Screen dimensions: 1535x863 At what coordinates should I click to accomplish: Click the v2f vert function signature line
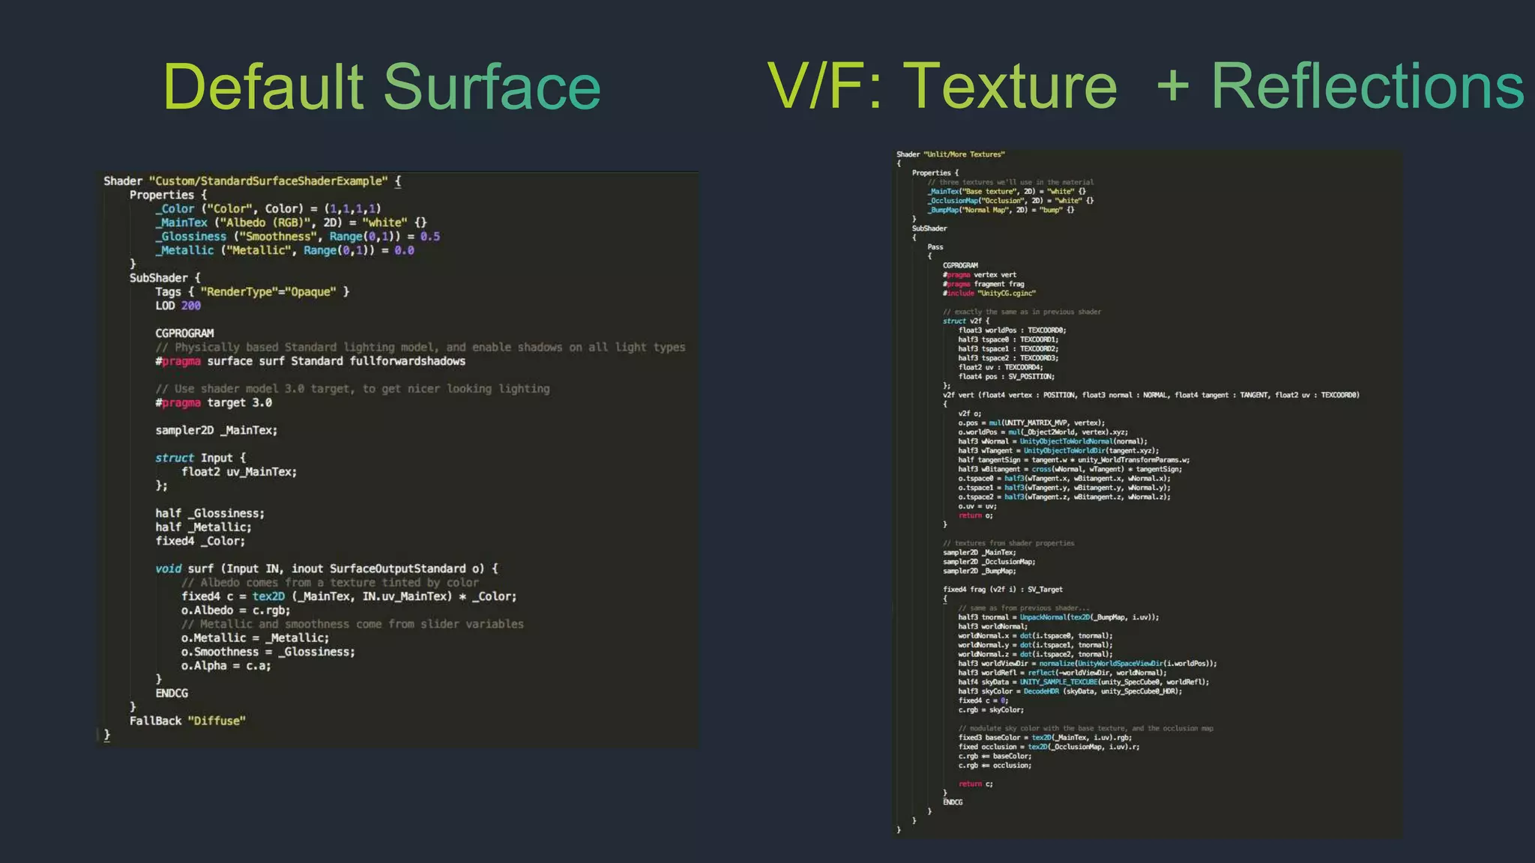[x=1151, y=395]
